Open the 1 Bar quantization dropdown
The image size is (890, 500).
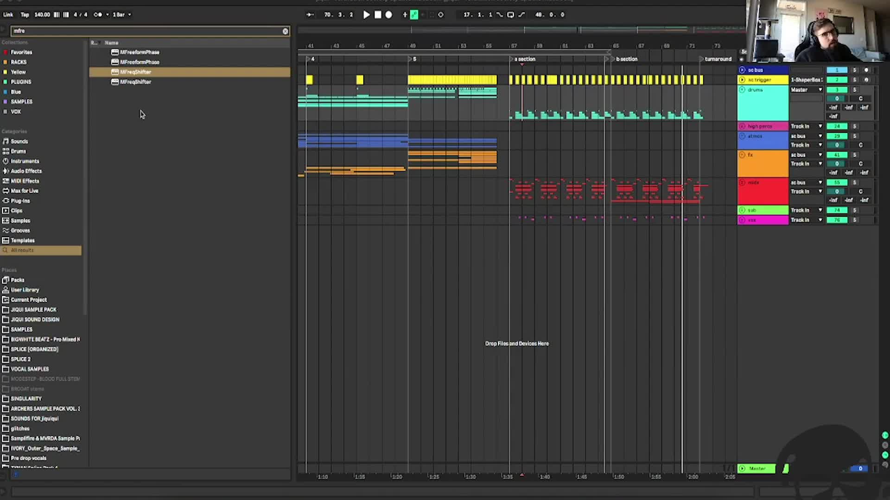point(122,15)
